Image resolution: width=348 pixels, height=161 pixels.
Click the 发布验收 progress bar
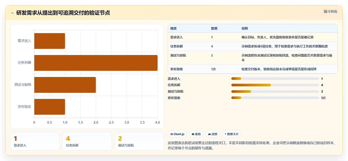click(x=275, y=98)
